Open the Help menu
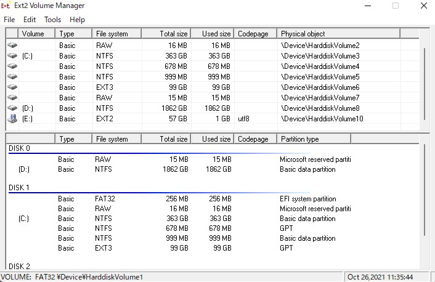The image size is (435, 282). pyautogui.click(x=77, y=20)
